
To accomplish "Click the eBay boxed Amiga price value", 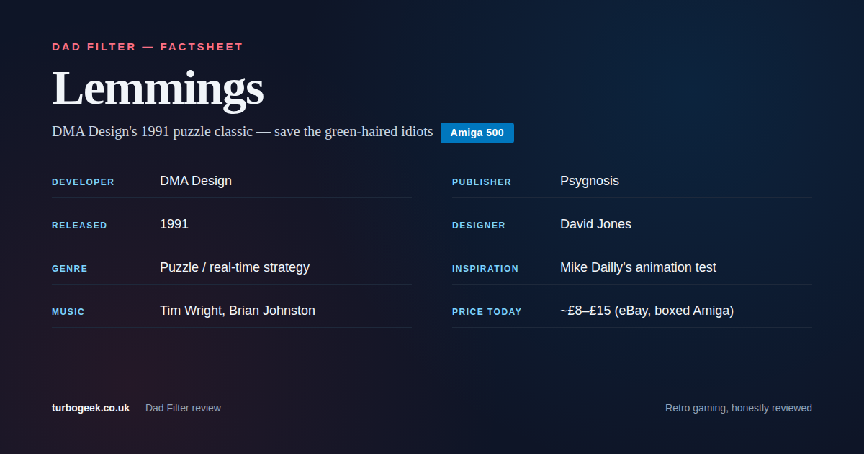I will [x=647, y=311].
